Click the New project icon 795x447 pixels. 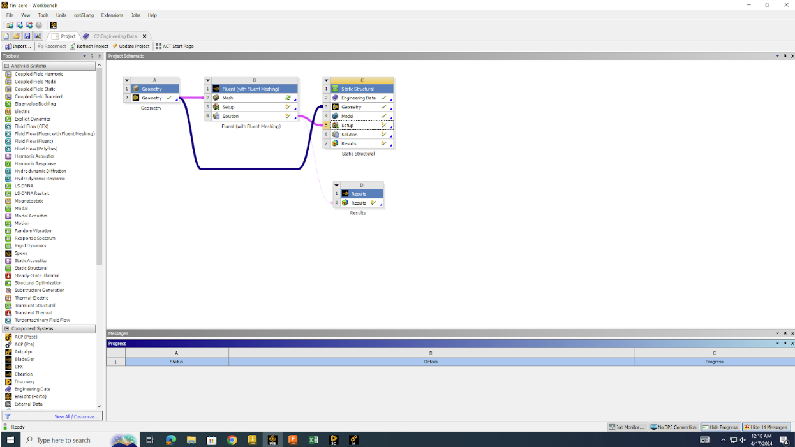(6, 36)
